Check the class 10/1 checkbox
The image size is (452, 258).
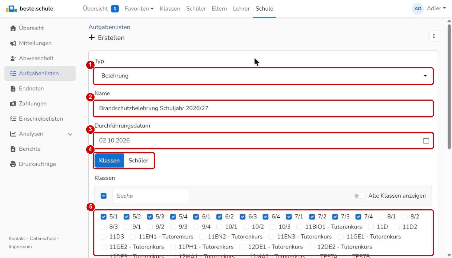coord(219,227)
